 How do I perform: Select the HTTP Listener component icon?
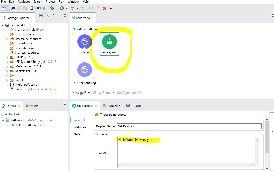(x=84, y=41)
